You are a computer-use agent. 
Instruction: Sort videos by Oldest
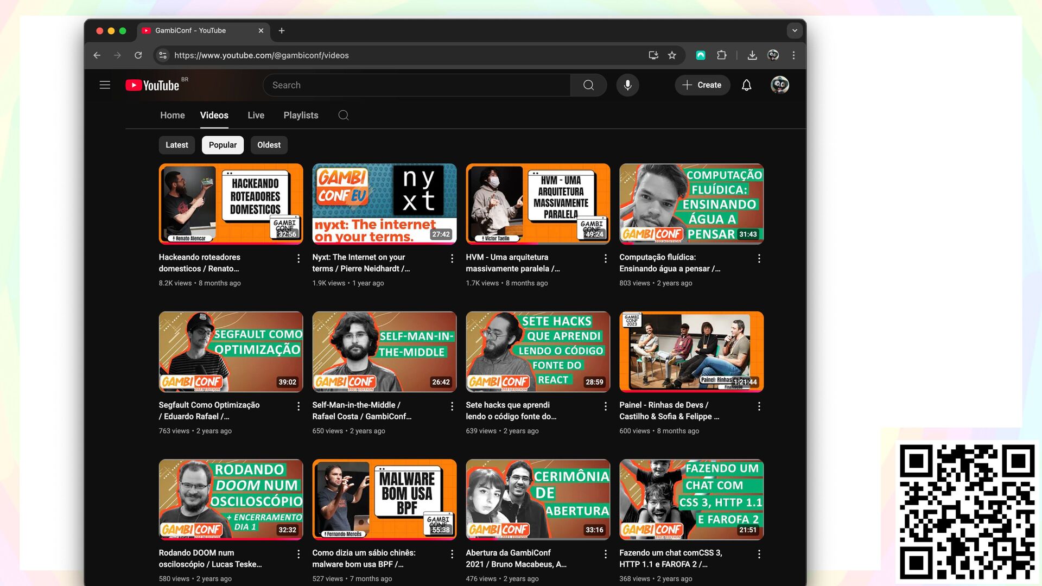coord(269,145)
